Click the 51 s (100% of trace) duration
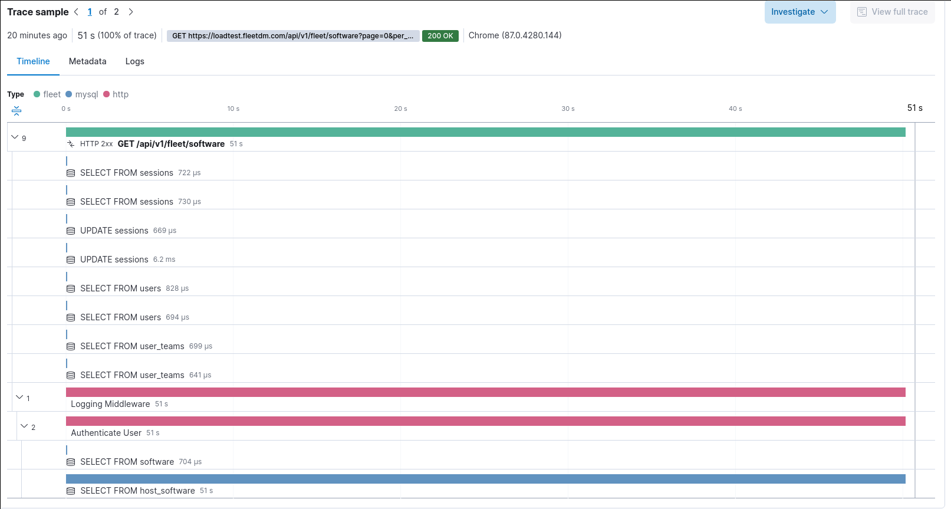 click(117, 35)
